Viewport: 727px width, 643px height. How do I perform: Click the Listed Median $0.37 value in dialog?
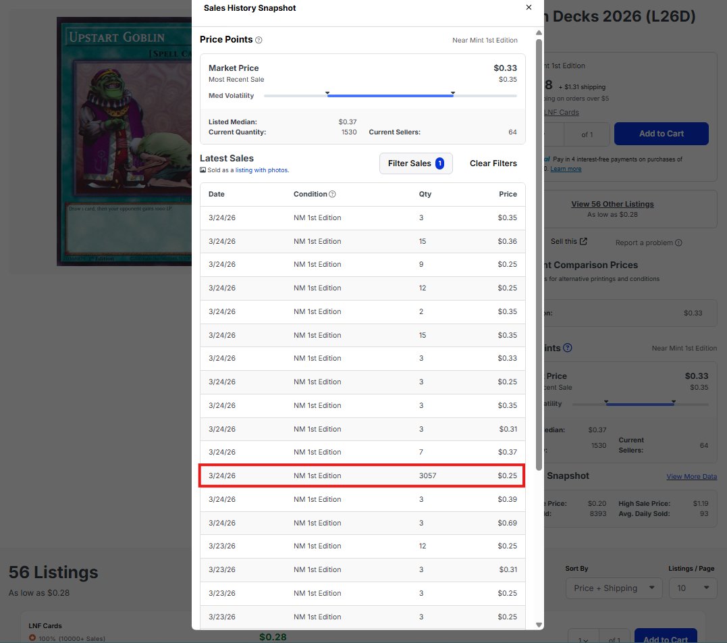pos(347,122)
